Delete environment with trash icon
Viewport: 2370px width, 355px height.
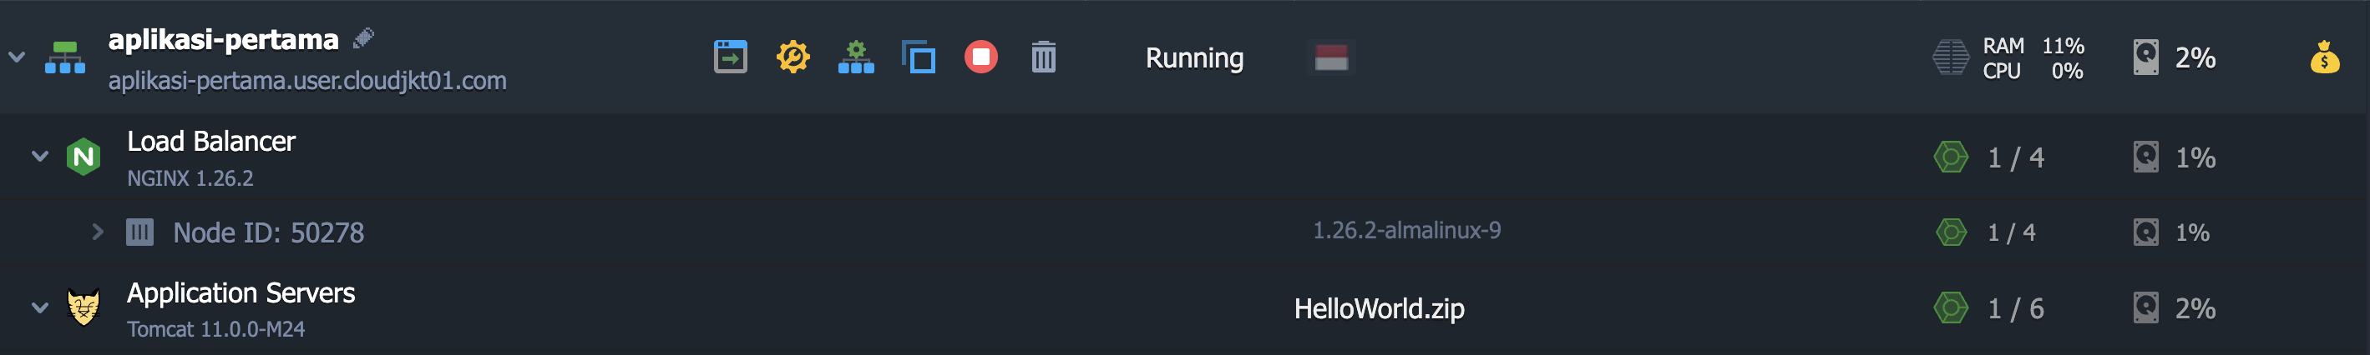[x=1043, y=57]
